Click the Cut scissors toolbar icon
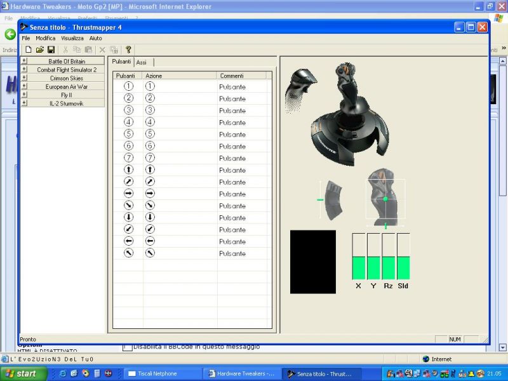The height and width of the screenshot is (381, 508). tap(66, 50)
